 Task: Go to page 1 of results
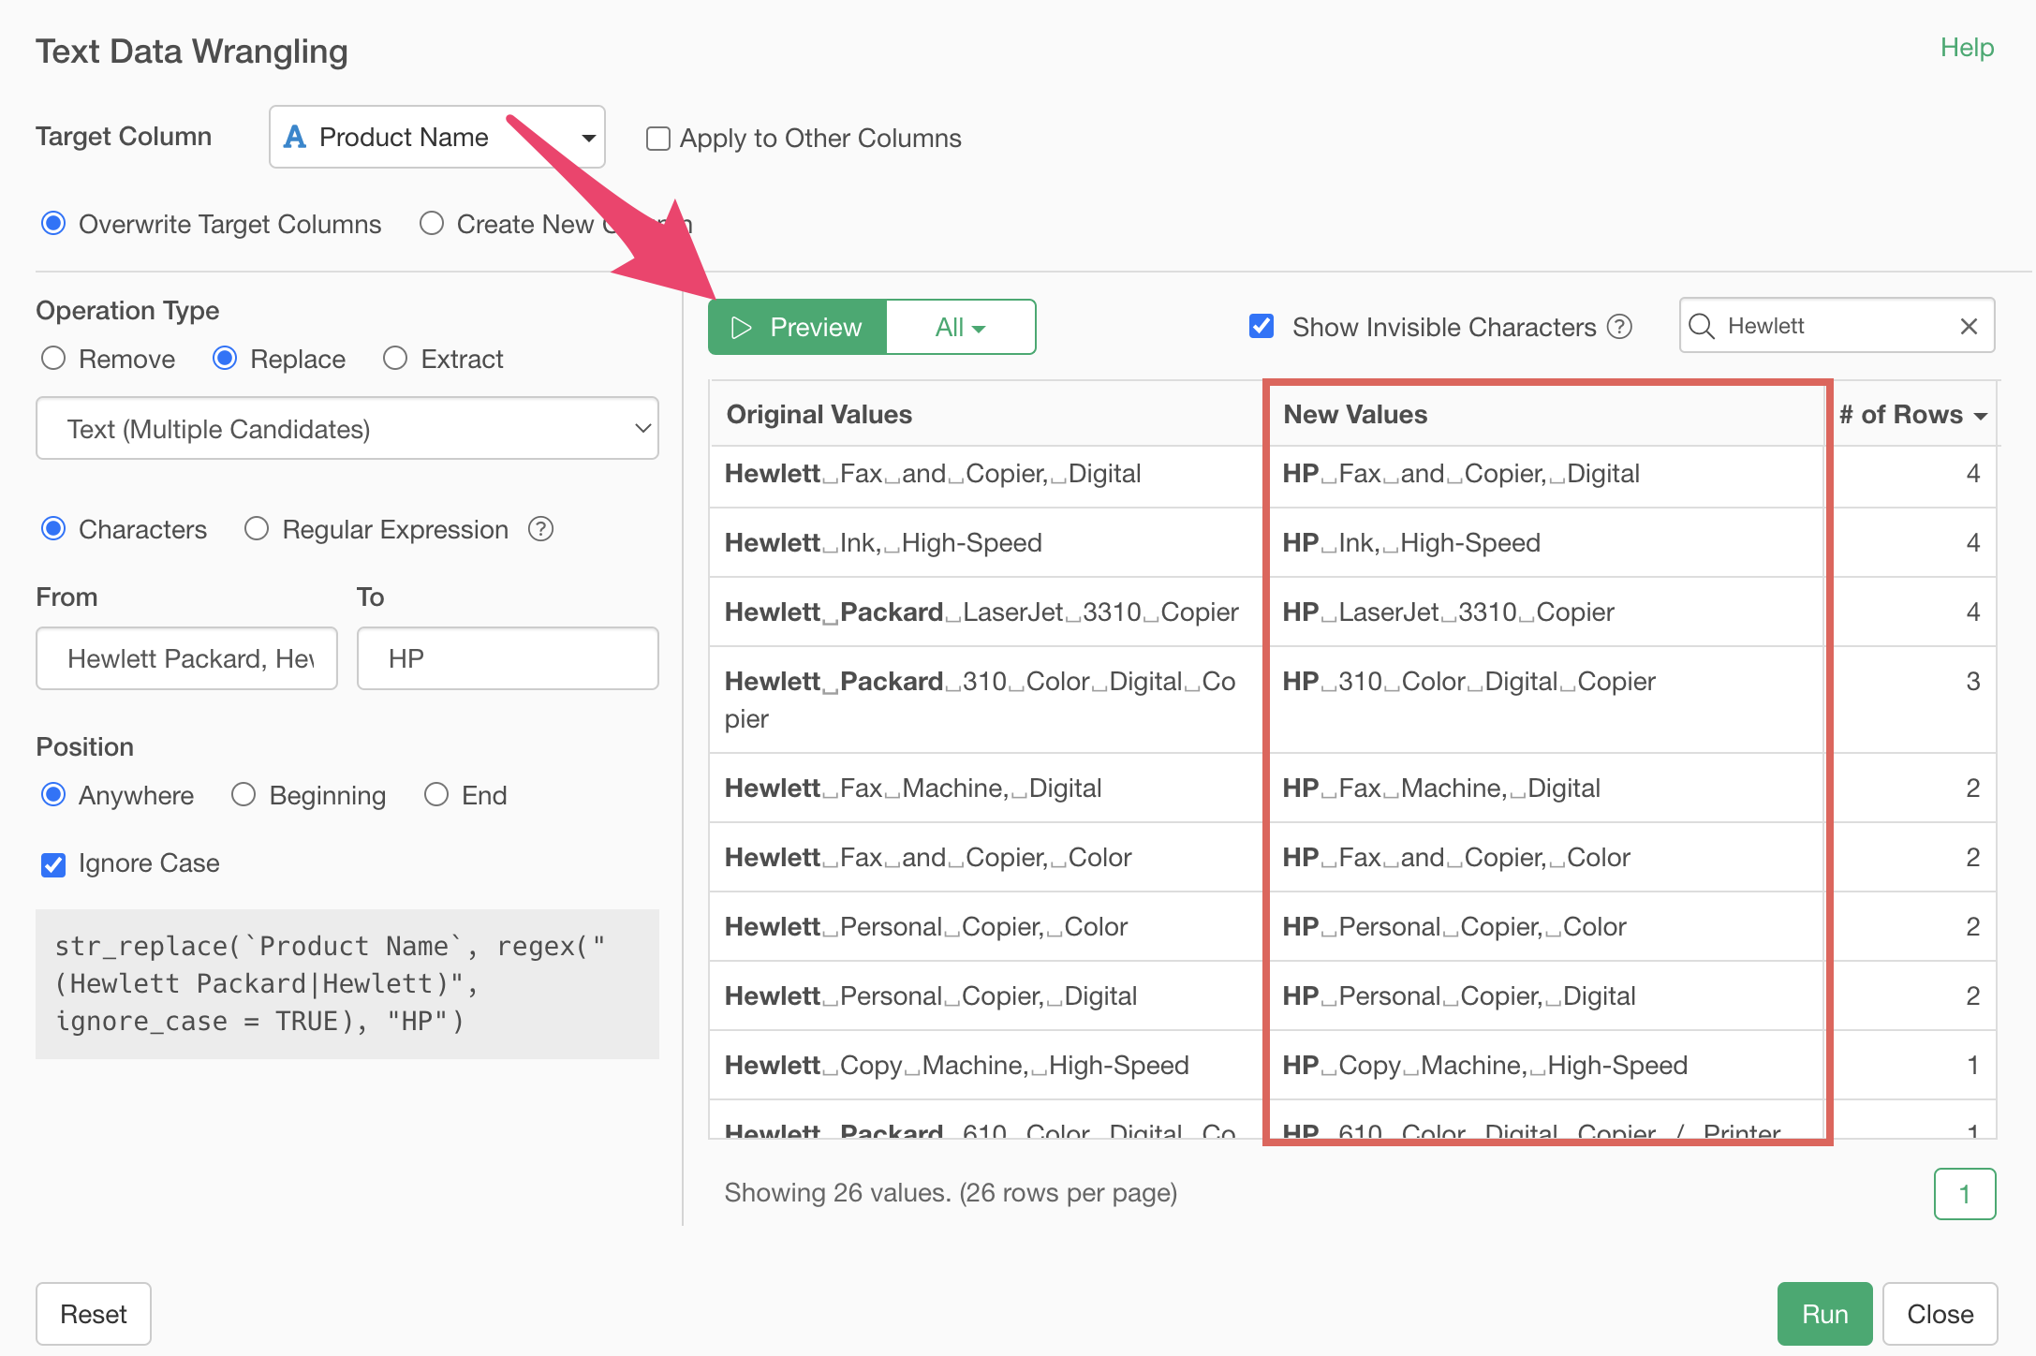click(1965, 1194)
